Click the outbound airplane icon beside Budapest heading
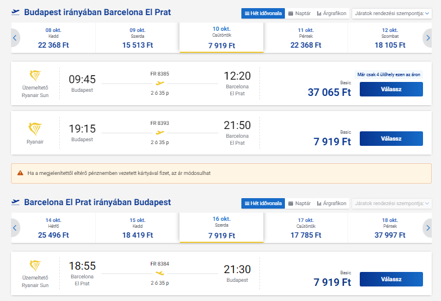The image size is (441, 301). (16, 12)
